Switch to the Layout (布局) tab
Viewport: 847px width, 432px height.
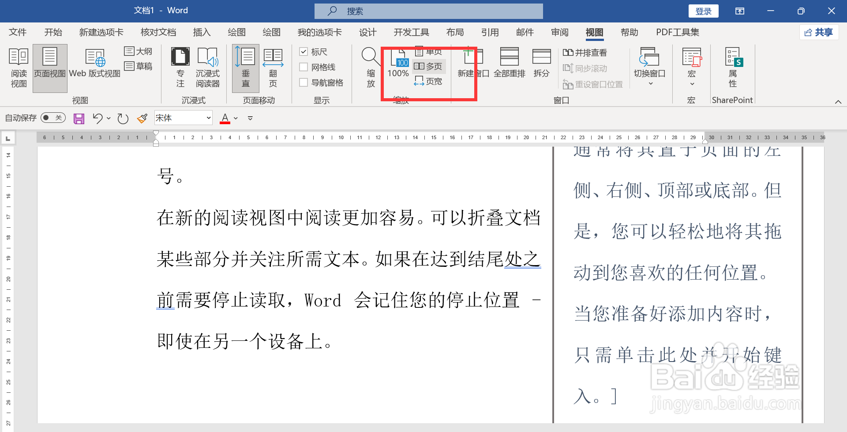[x=455, y=32]
